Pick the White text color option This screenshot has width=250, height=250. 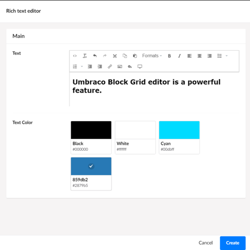135,137
